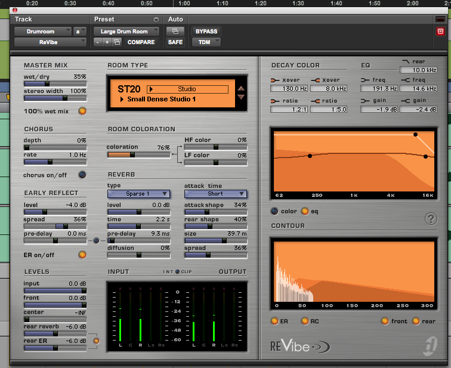Click the reverb time slider
Screen dimensions: 451x368
(x=138, y=226)
